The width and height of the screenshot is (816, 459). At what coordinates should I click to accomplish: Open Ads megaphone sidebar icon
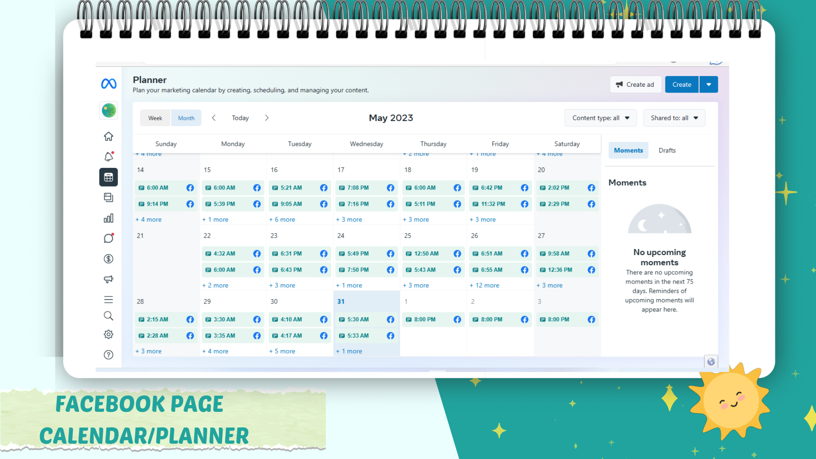click(108, 279)
